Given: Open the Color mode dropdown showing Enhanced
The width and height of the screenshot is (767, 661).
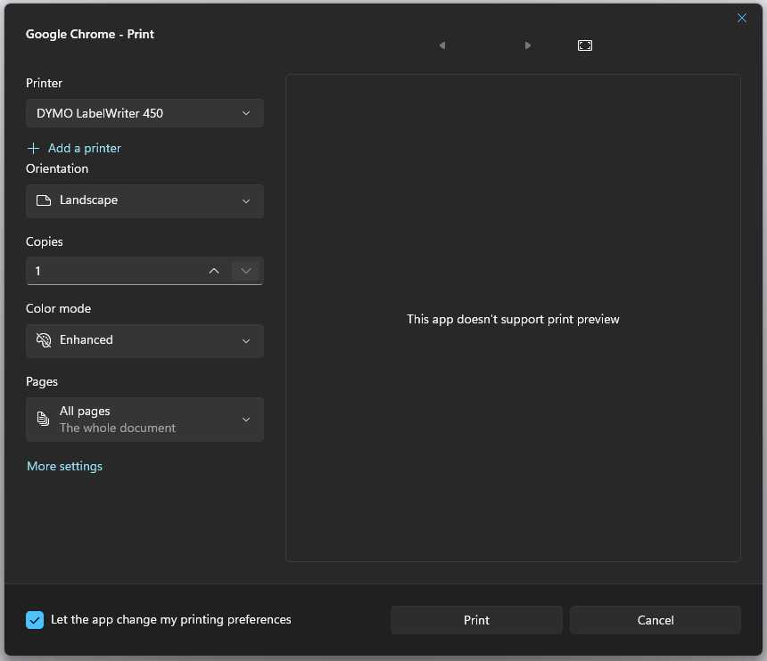Looking at the screenshot, I should [144, 340].
